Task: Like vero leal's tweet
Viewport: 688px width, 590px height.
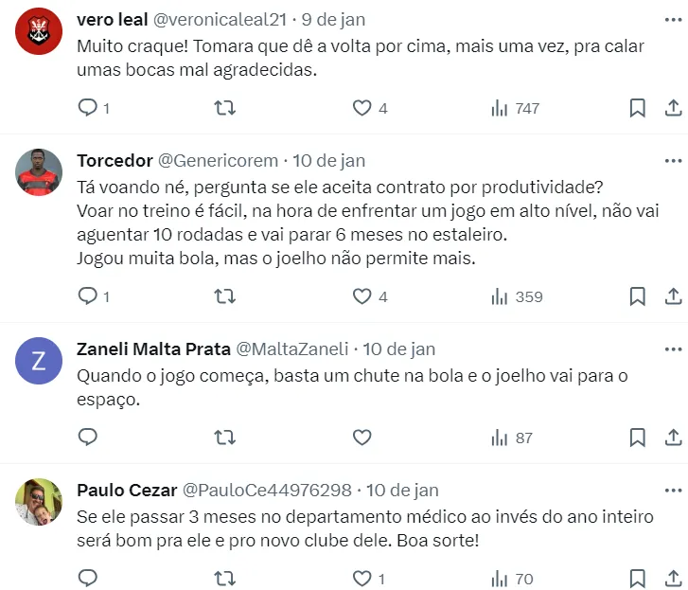Action: [362, 108]
